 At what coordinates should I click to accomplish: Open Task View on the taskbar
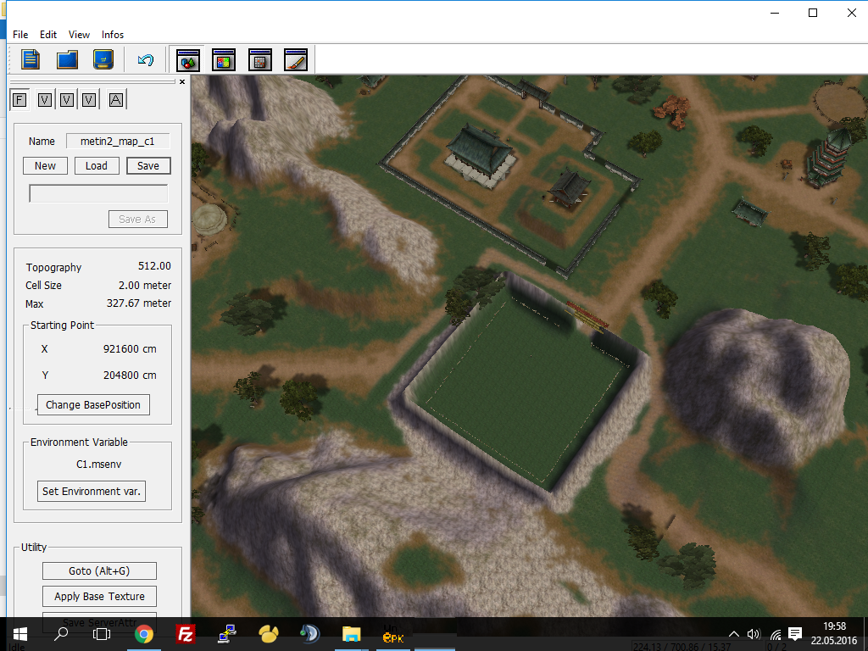click(102, 634)
